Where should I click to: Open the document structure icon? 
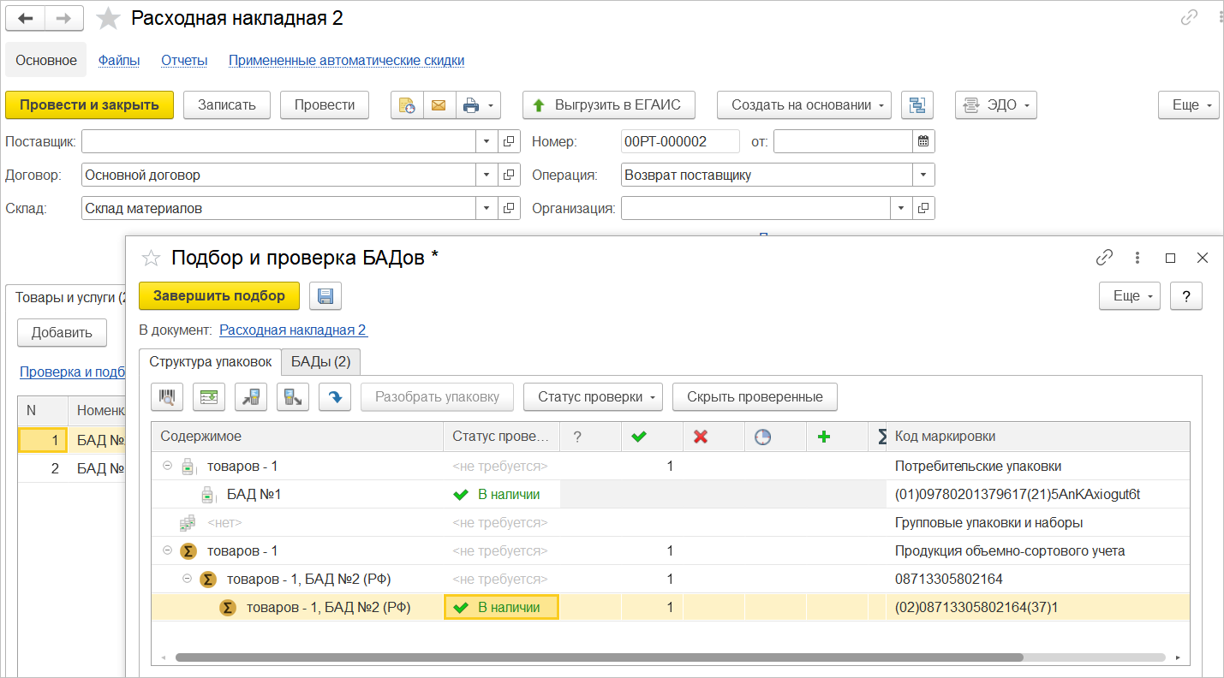917,105
